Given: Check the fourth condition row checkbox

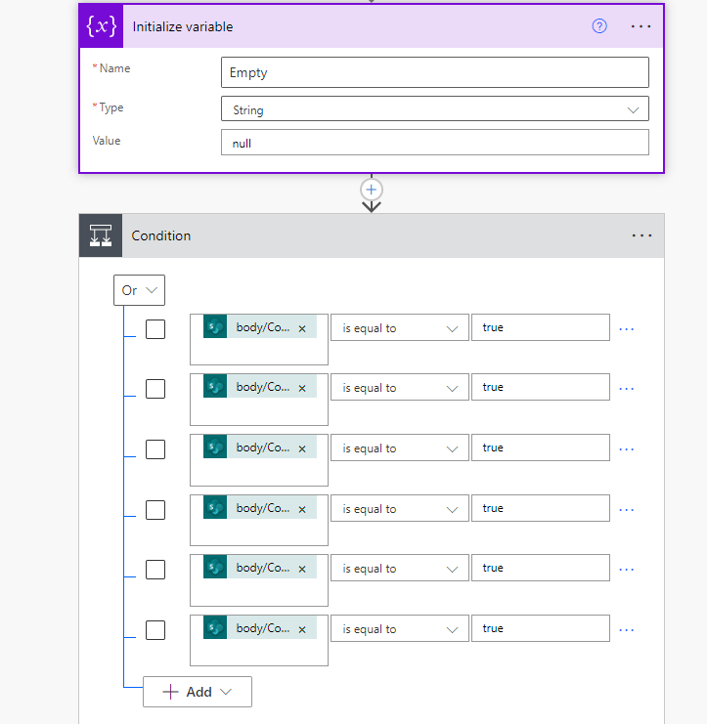Looking at the screenshot, I should 155,510.
